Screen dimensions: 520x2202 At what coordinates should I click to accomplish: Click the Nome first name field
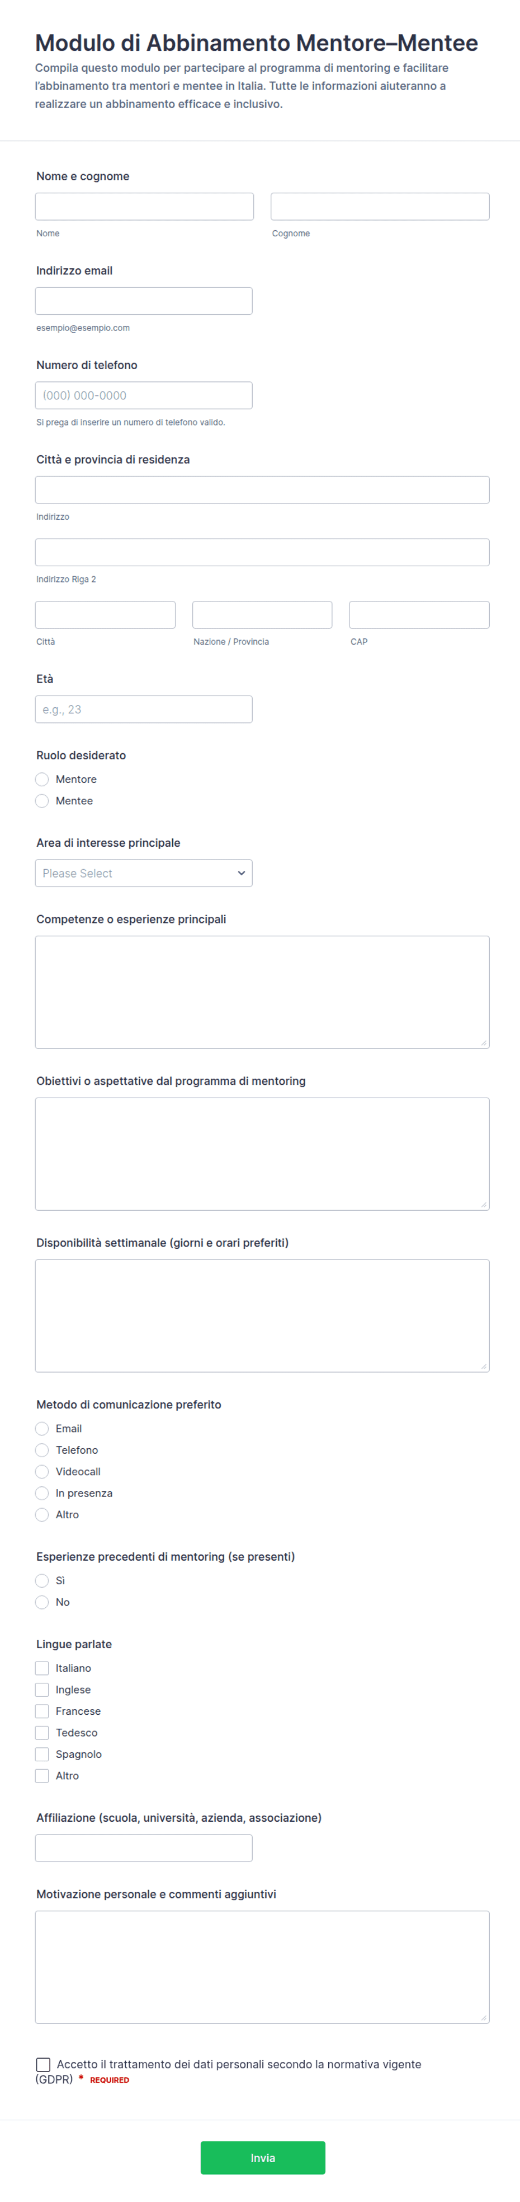(144, 206)
